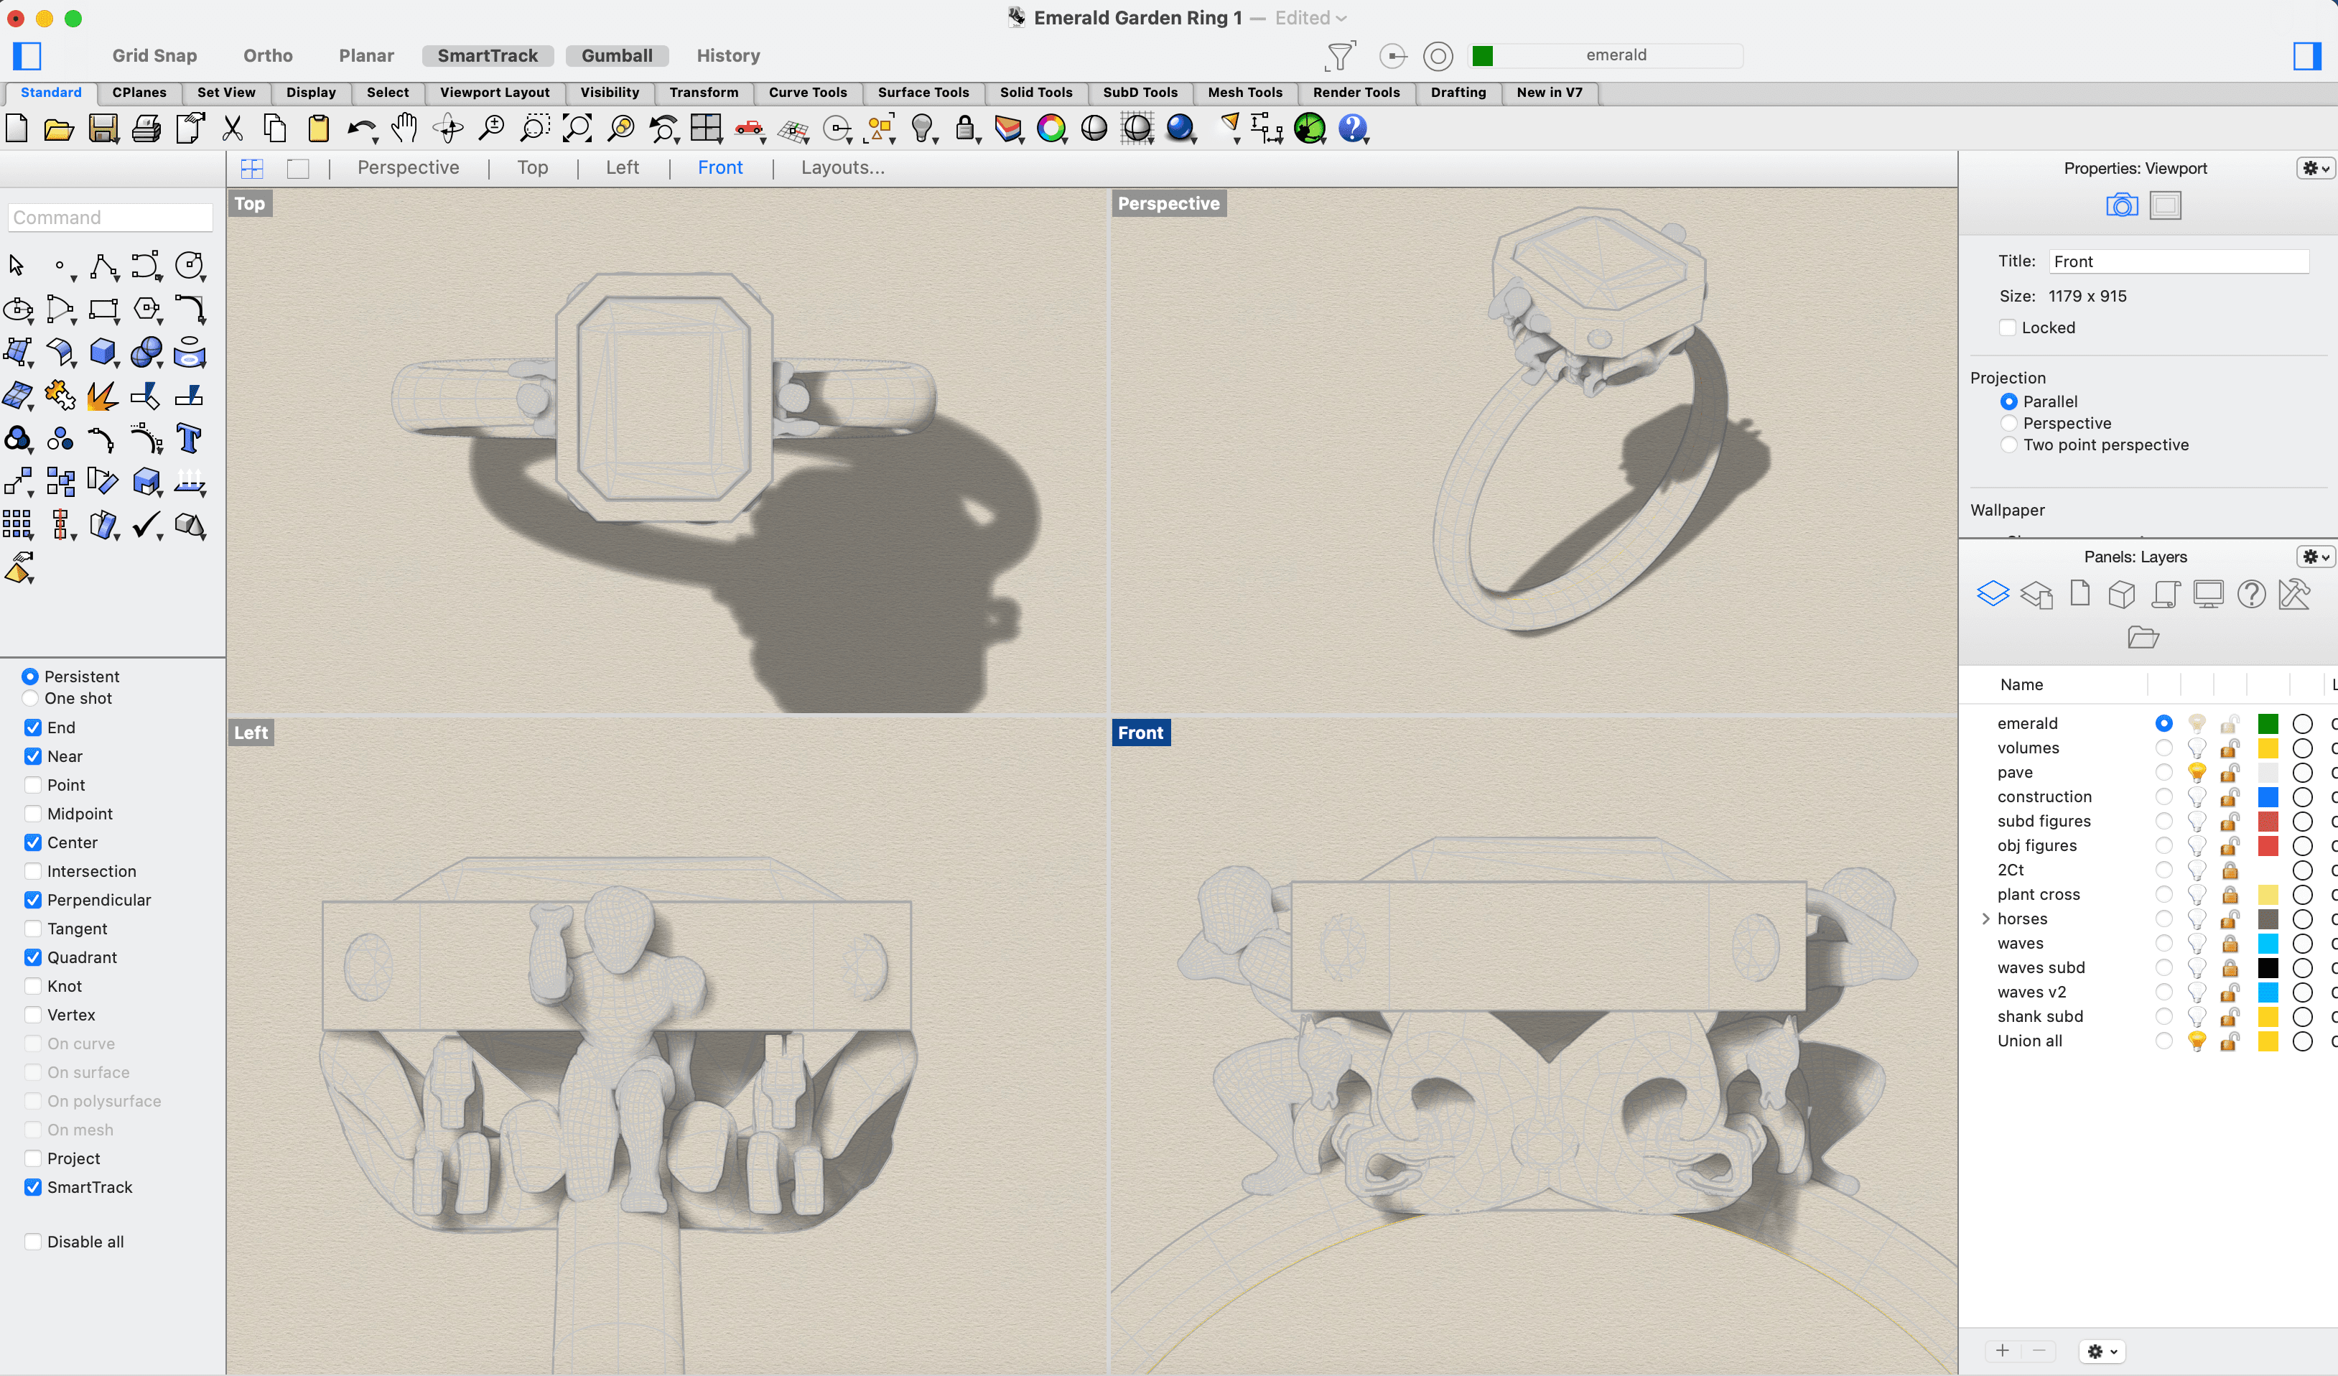The width and height of the screenshot is (2338, 1376).
Task: Switch to the Curve Tools tab
Action: (807, 92)
